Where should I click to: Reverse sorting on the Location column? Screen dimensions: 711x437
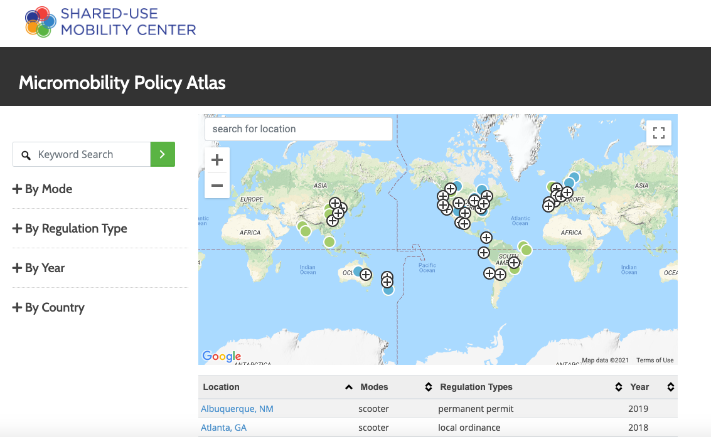click(x=349, y=387)
